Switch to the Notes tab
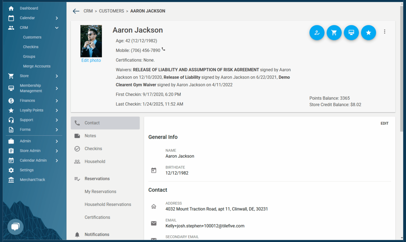Screen dimensions: 406x242 [x=90, y=136]
